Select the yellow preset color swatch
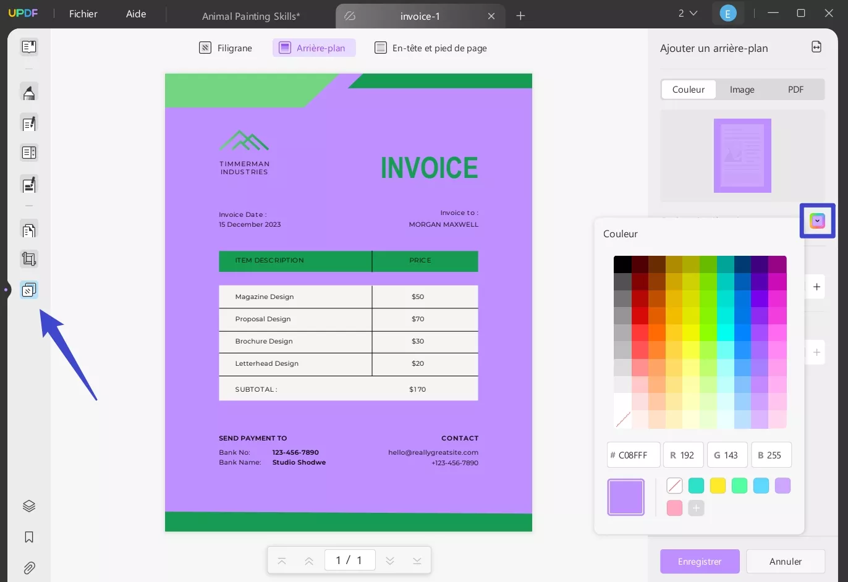Screen dimensions: 848x582 [718, 486]
